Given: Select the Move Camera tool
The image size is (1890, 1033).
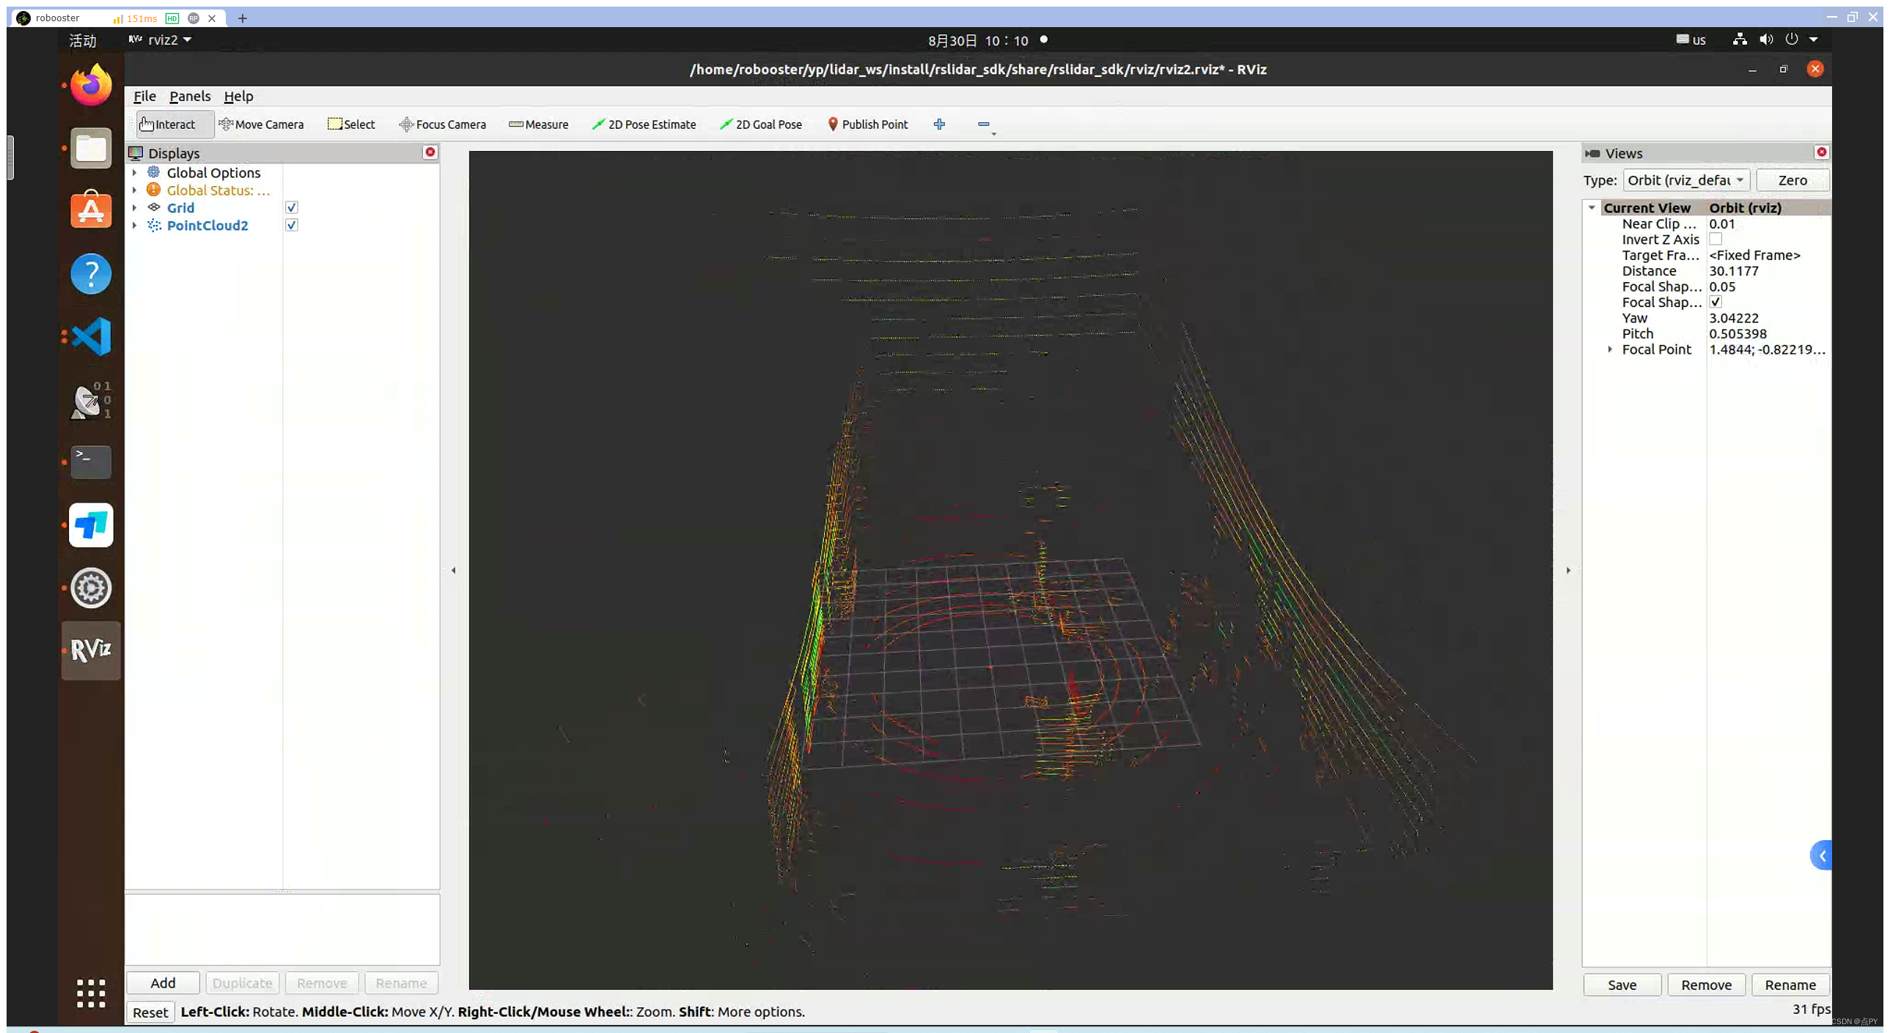Looking at the screenshot, I should click(x=261, y=123).
